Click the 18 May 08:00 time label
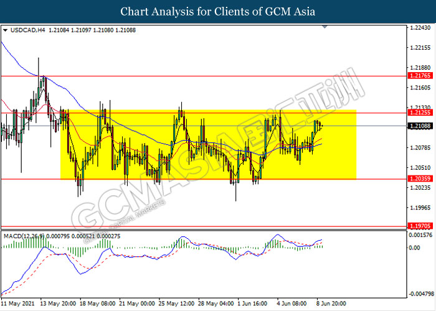Image resolution: width=436 pixels, height=311 pixels. (x=98, y=304)
